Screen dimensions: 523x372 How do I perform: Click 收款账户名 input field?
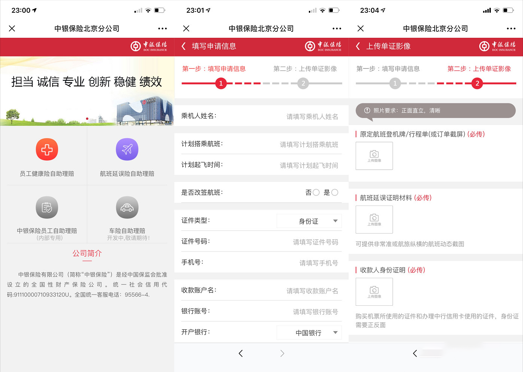[x=312, y=291]
